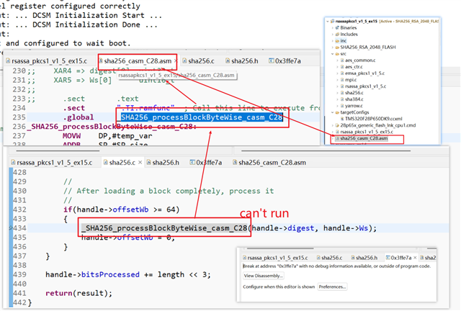Click the aes_ctr.c file icon in tree

(x=342, y=67)
